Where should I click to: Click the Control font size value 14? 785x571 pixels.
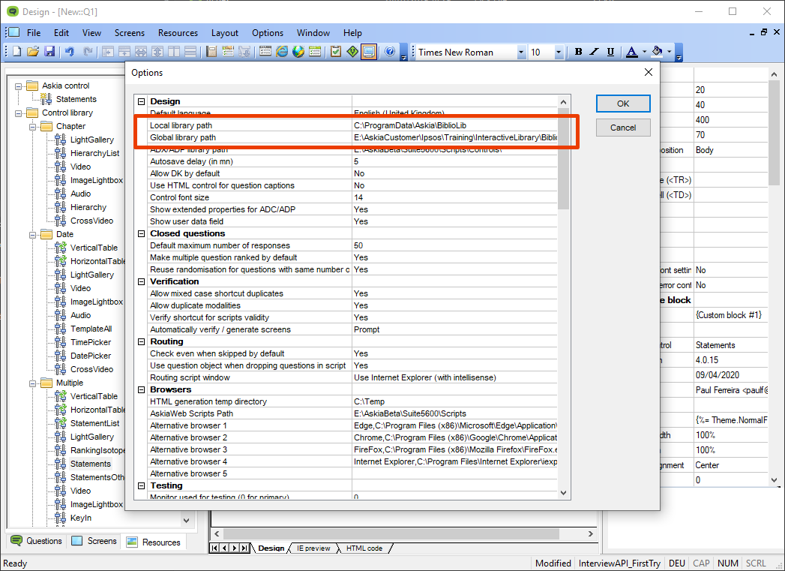coord(454,197)
